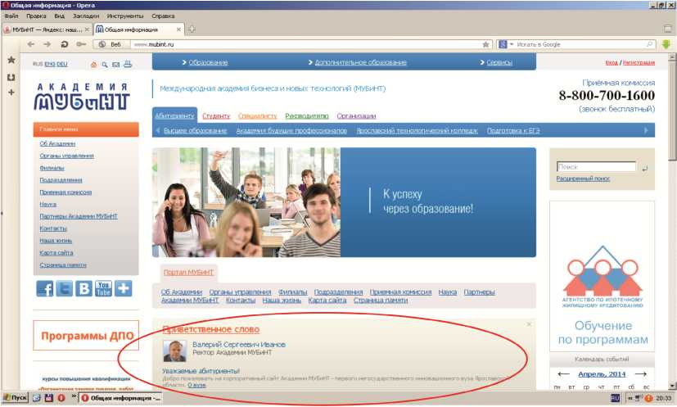This screenshot has width=677, height=407.
Task: Open the plus share button
Action: tap(124, 288)
